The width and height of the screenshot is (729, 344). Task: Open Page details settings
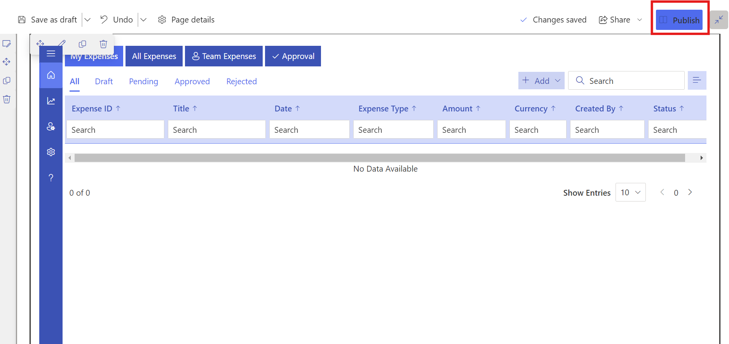[x=186, y=20]
